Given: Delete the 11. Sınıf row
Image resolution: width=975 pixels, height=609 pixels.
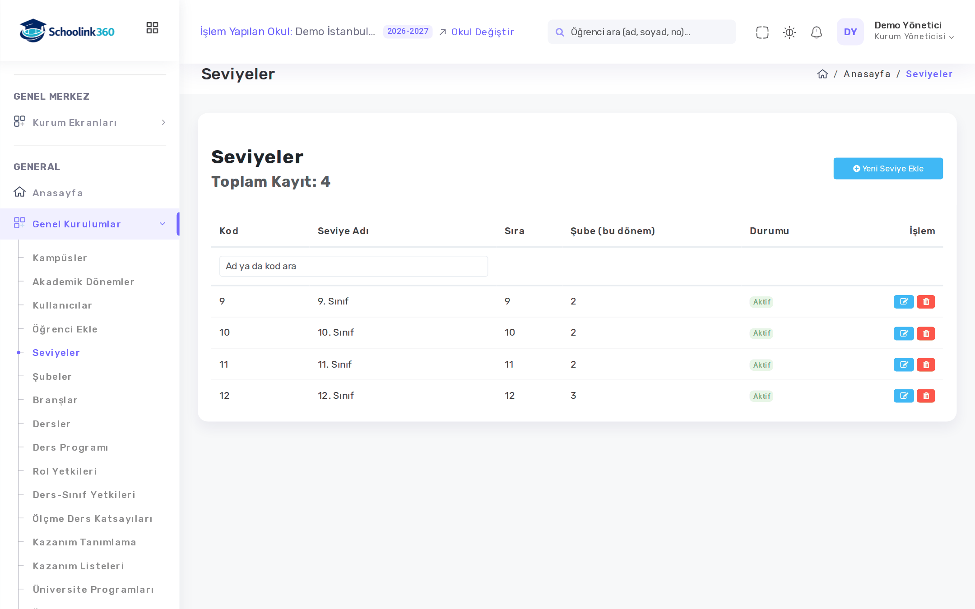Looking at the screenshot, I should 926,364.
